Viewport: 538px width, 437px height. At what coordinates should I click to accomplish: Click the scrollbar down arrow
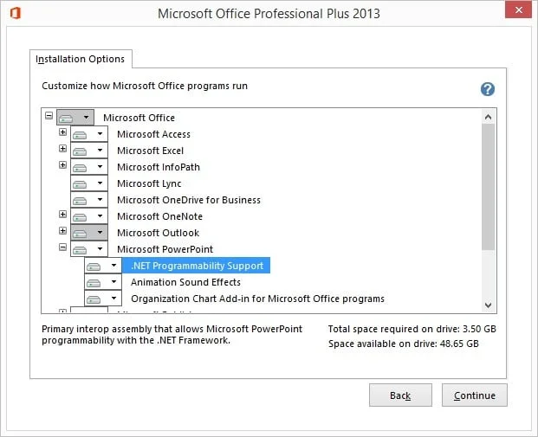(489, 305)
